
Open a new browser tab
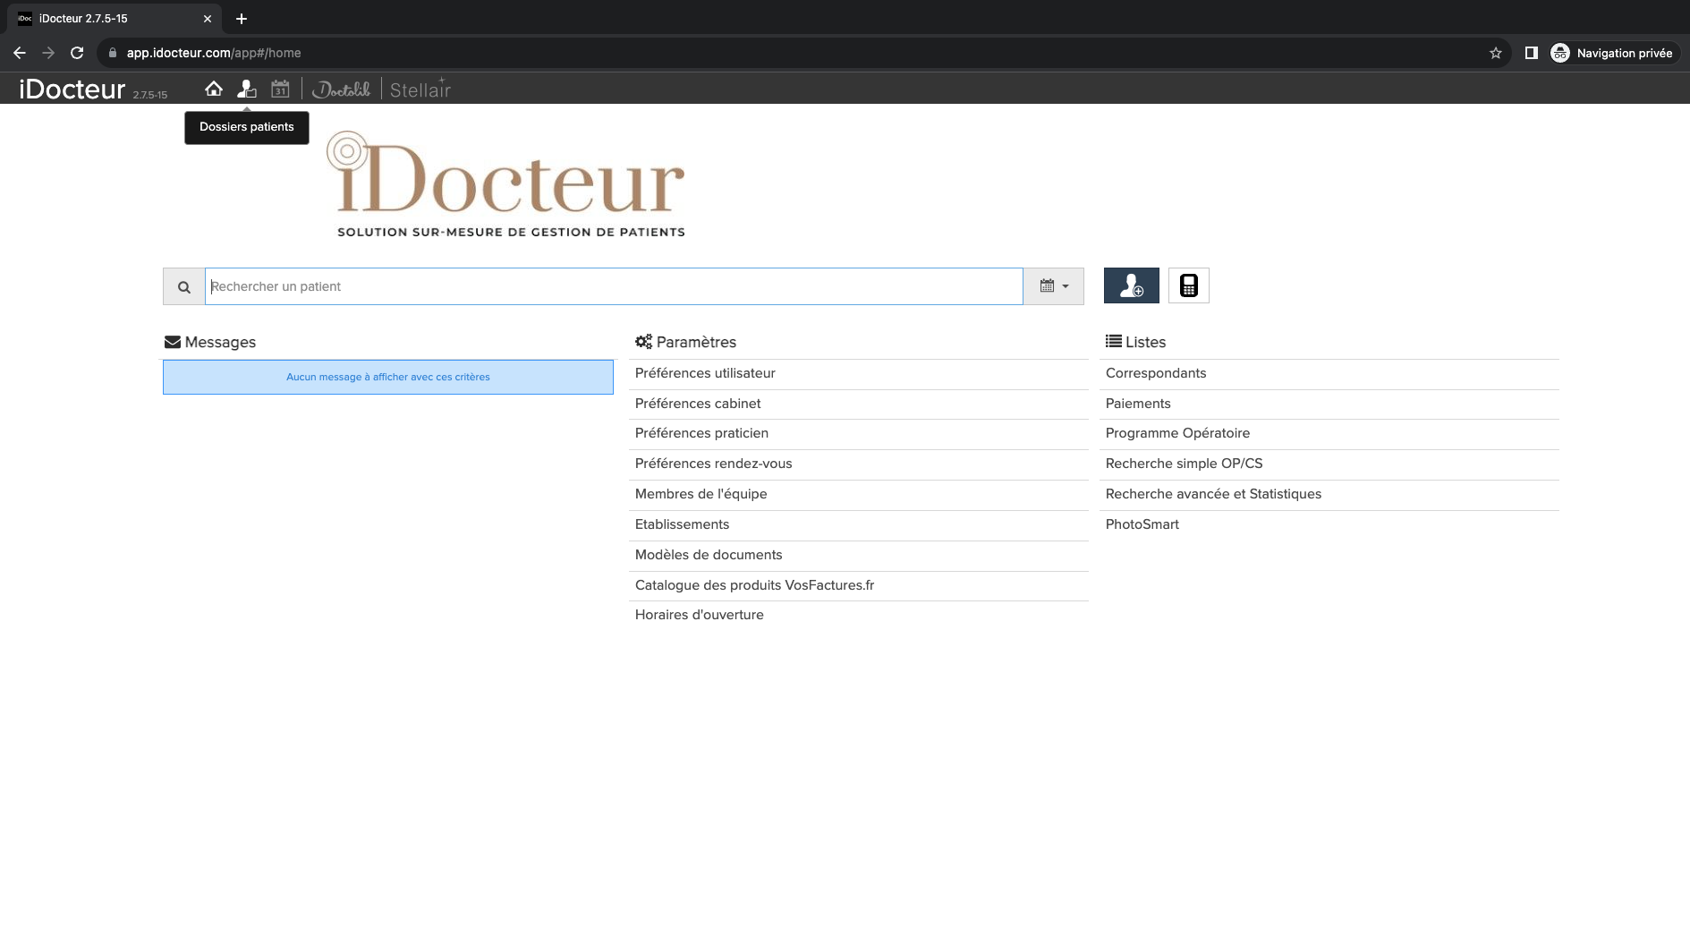pos(242,19)
